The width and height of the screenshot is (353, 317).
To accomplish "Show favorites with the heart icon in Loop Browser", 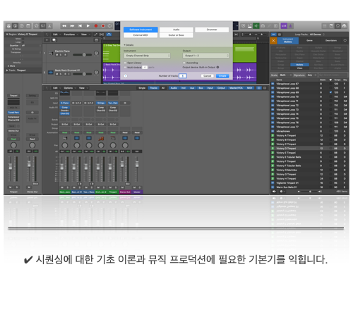I will click(x=345, y=41).
